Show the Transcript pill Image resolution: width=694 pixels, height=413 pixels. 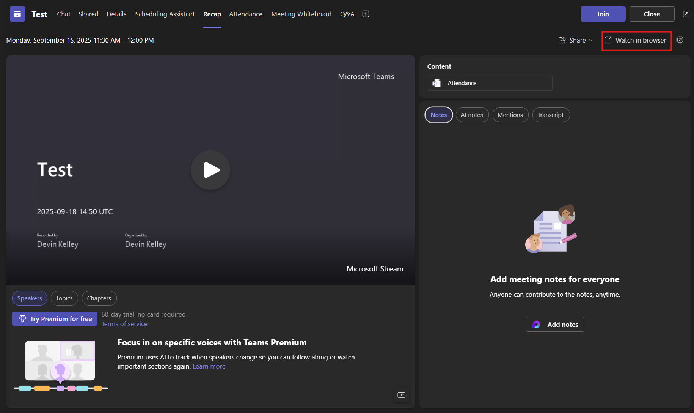point(550,115)
